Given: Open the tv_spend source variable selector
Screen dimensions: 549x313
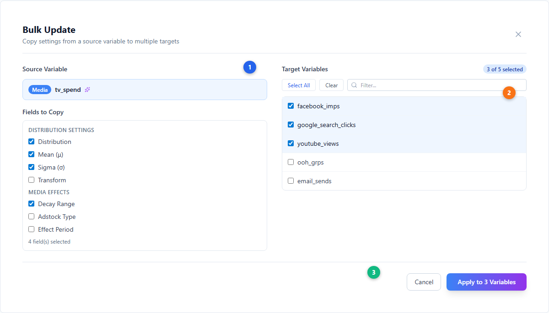Looking at the screenshot, I should 145,90.
